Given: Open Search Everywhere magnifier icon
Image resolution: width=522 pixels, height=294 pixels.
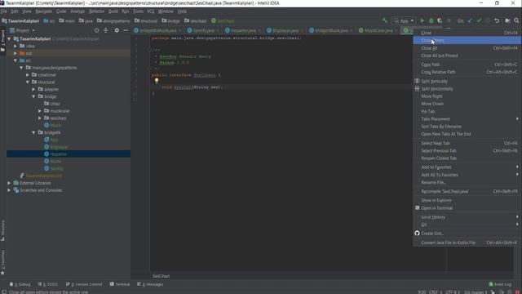Looking at the screenshot, I should pyautogui.click(x=516, y=20).
